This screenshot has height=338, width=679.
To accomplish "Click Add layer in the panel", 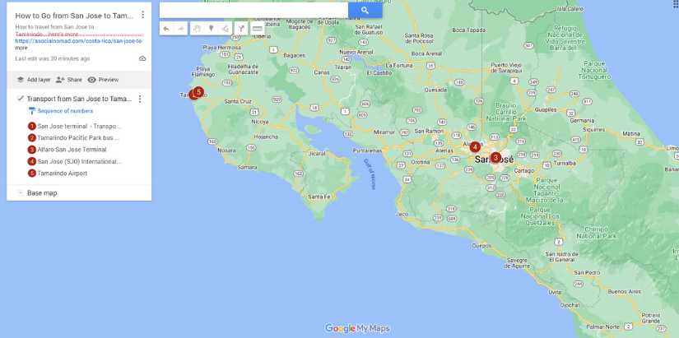I will pos(33,80).
